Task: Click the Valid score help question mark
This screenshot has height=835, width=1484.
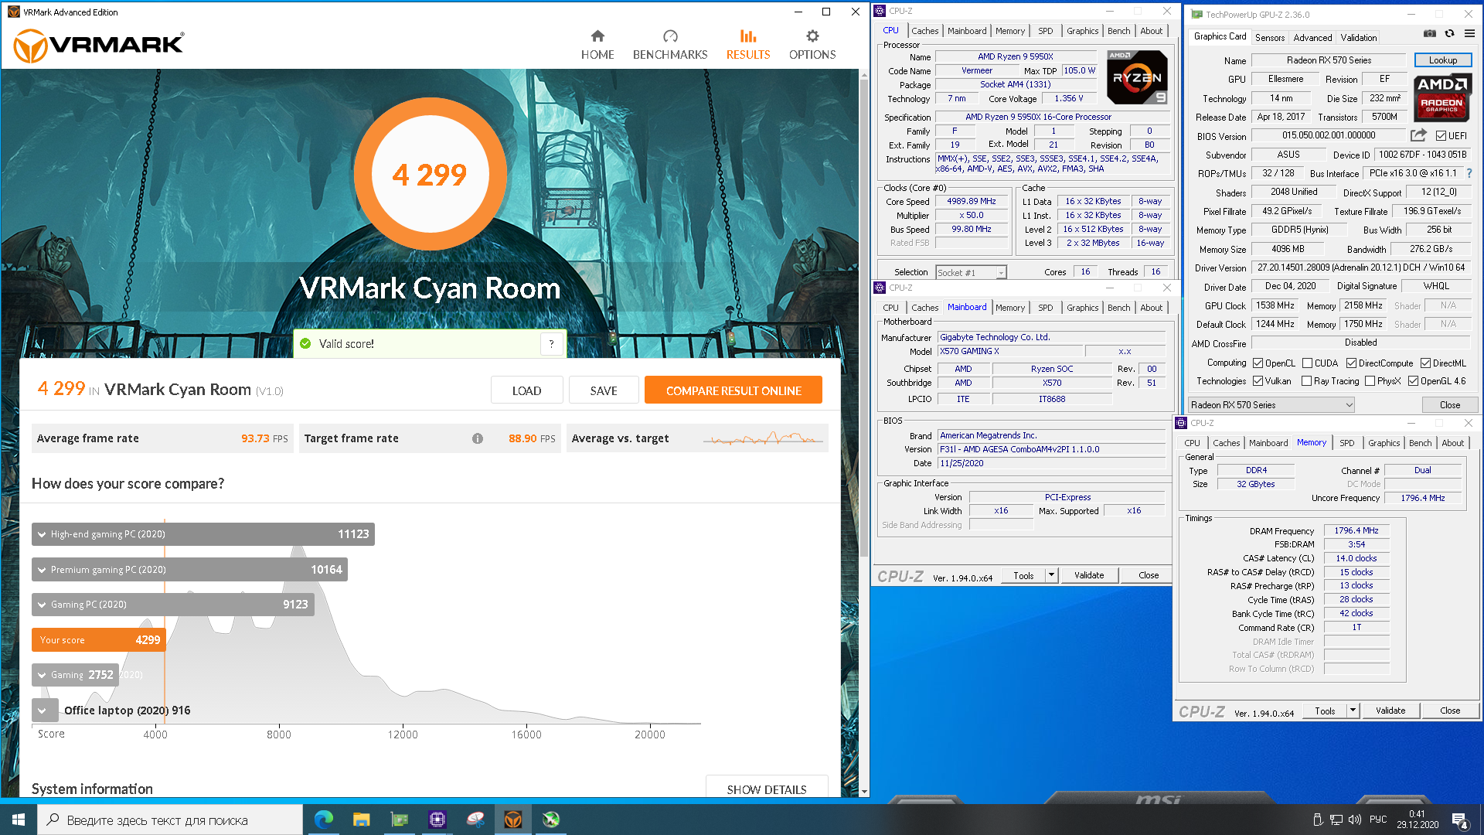Action: (x=551, y=344)
